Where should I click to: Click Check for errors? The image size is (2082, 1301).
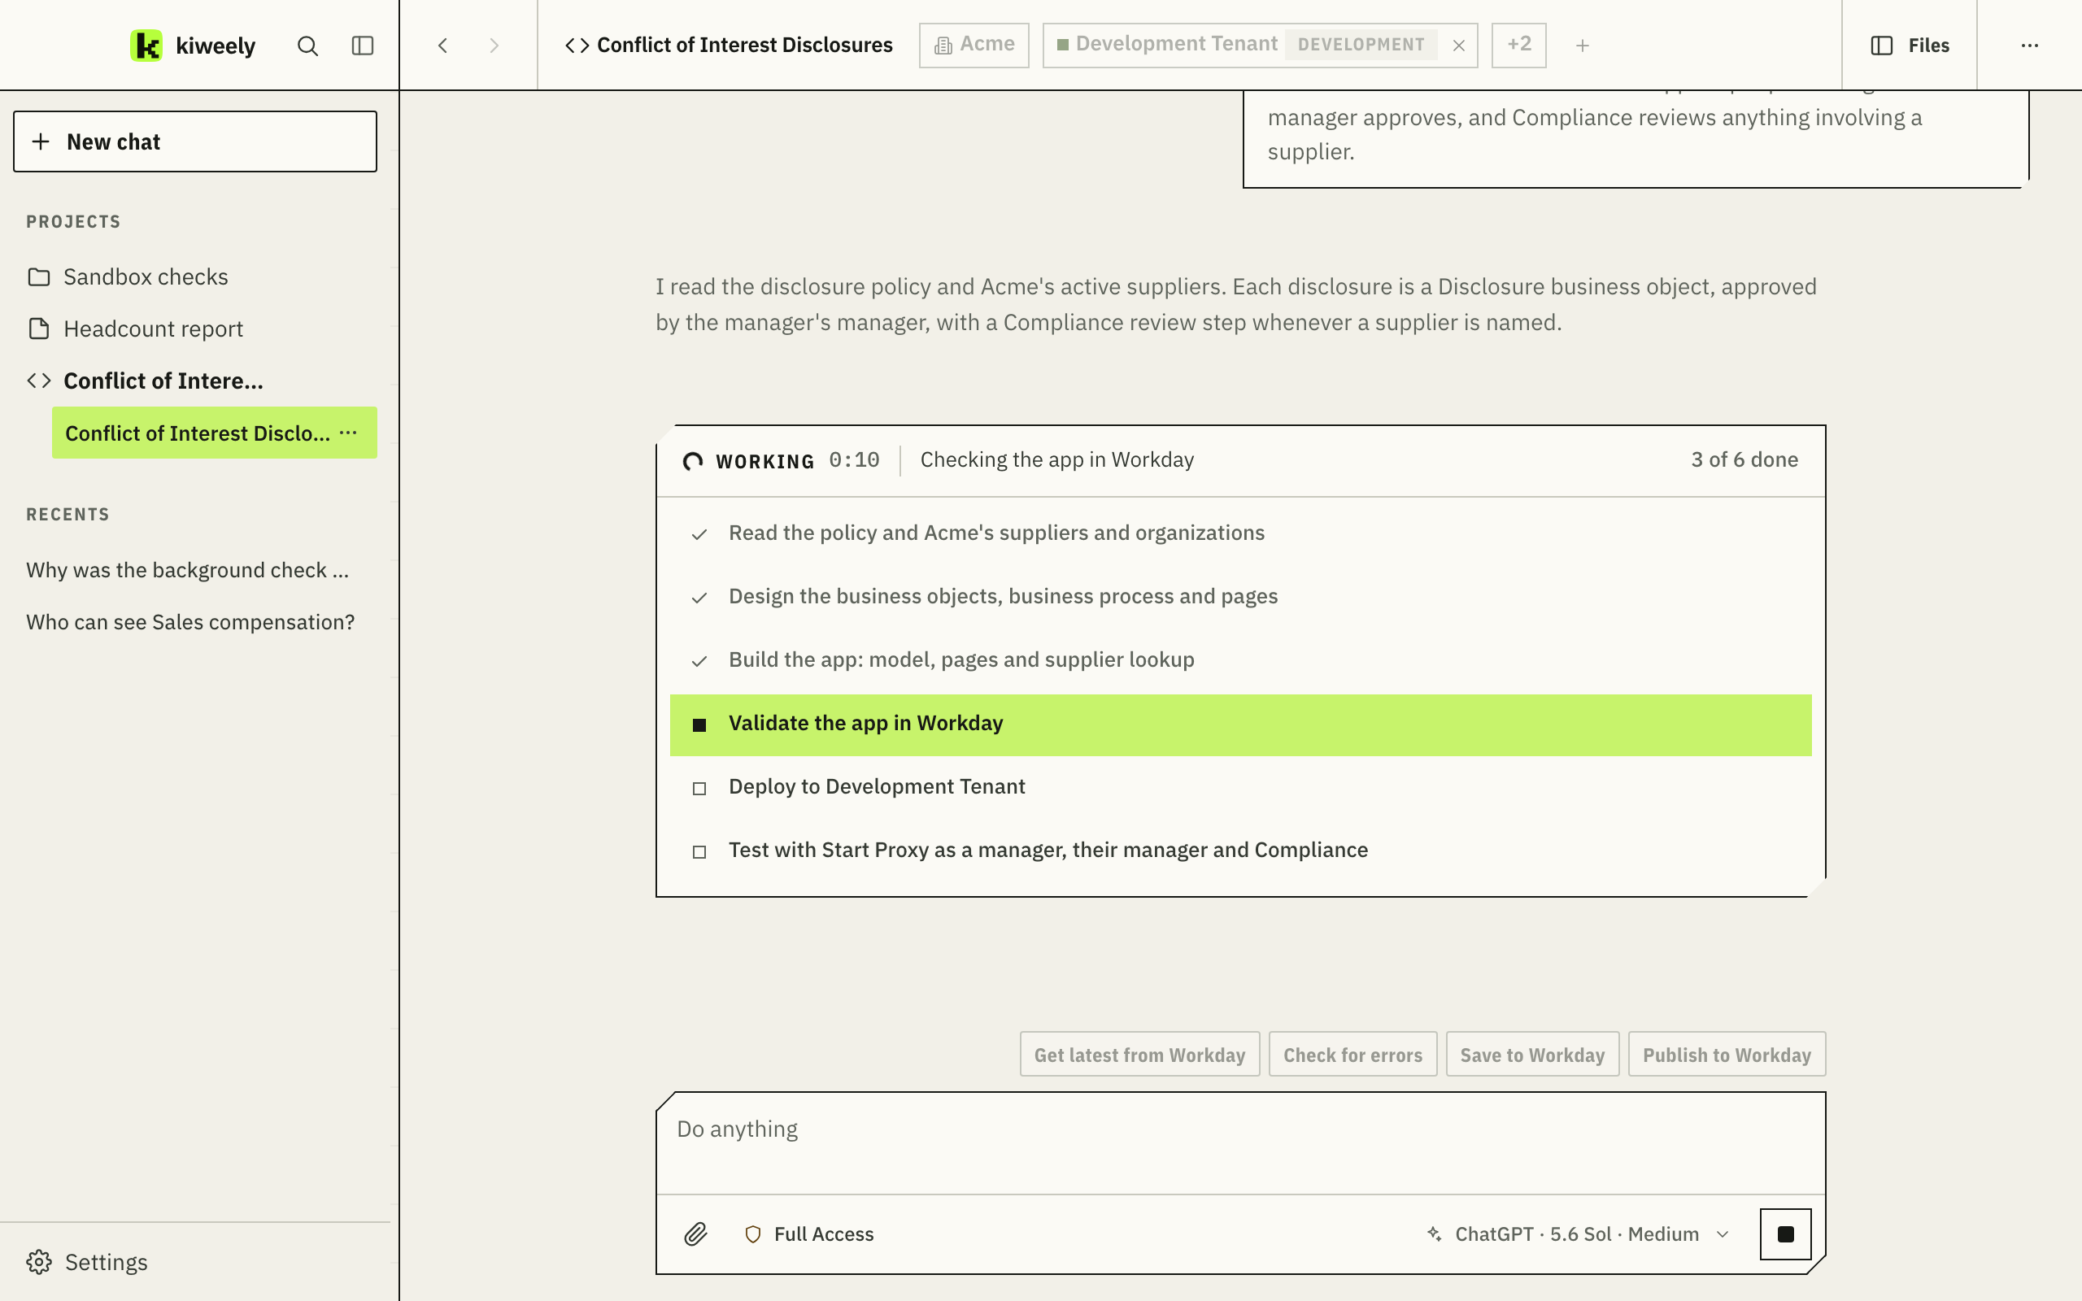(1352, 1054)
